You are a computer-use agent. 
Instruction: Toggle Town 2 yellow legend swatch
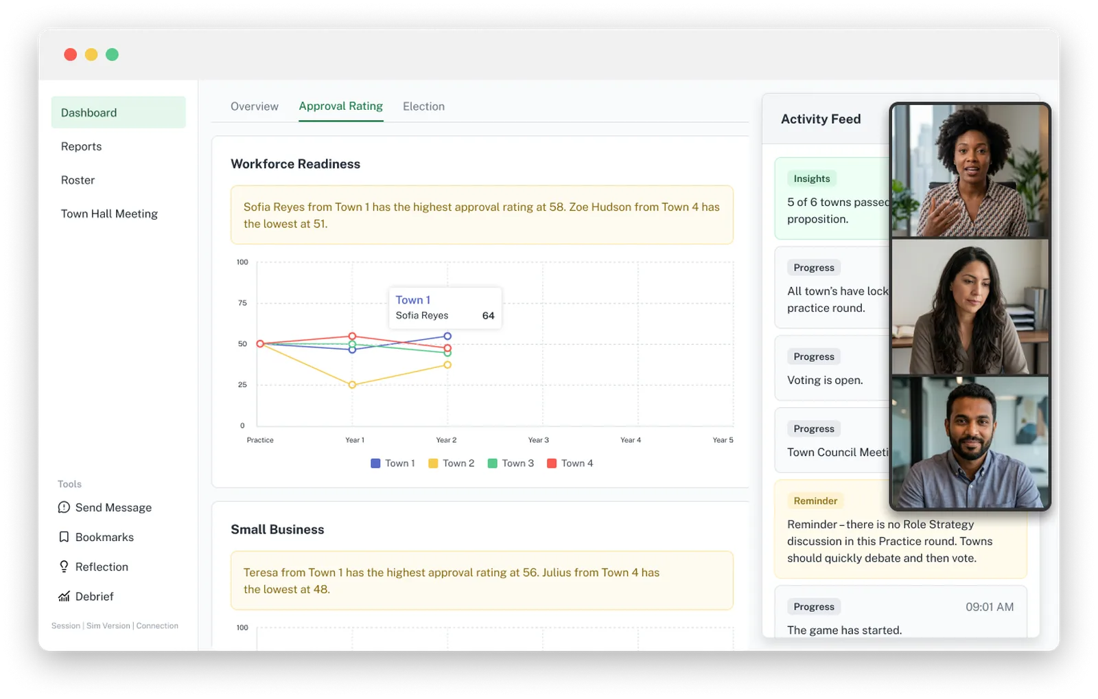(x=433, y=463)
